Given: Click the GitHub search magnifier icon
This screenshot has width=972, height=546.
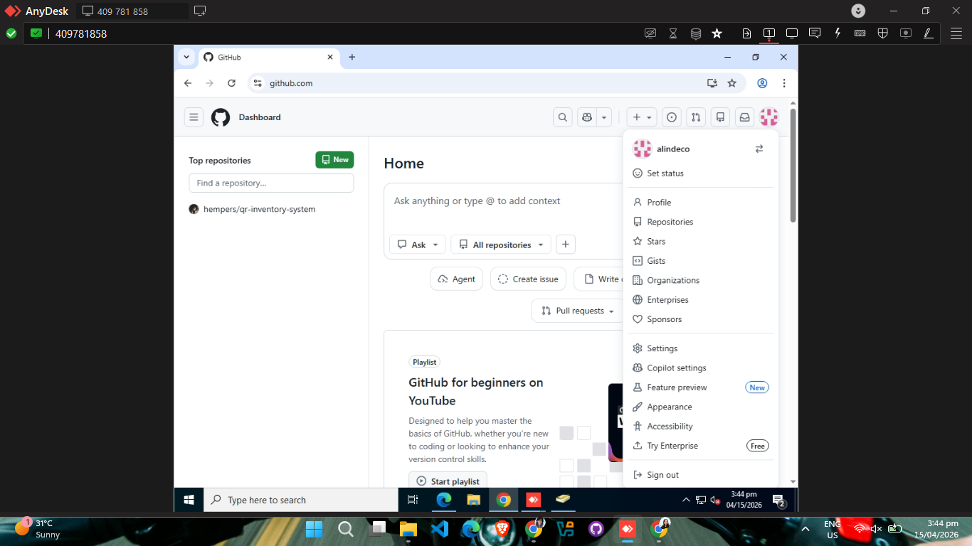Looking at the screenshot, I should 563,117.
